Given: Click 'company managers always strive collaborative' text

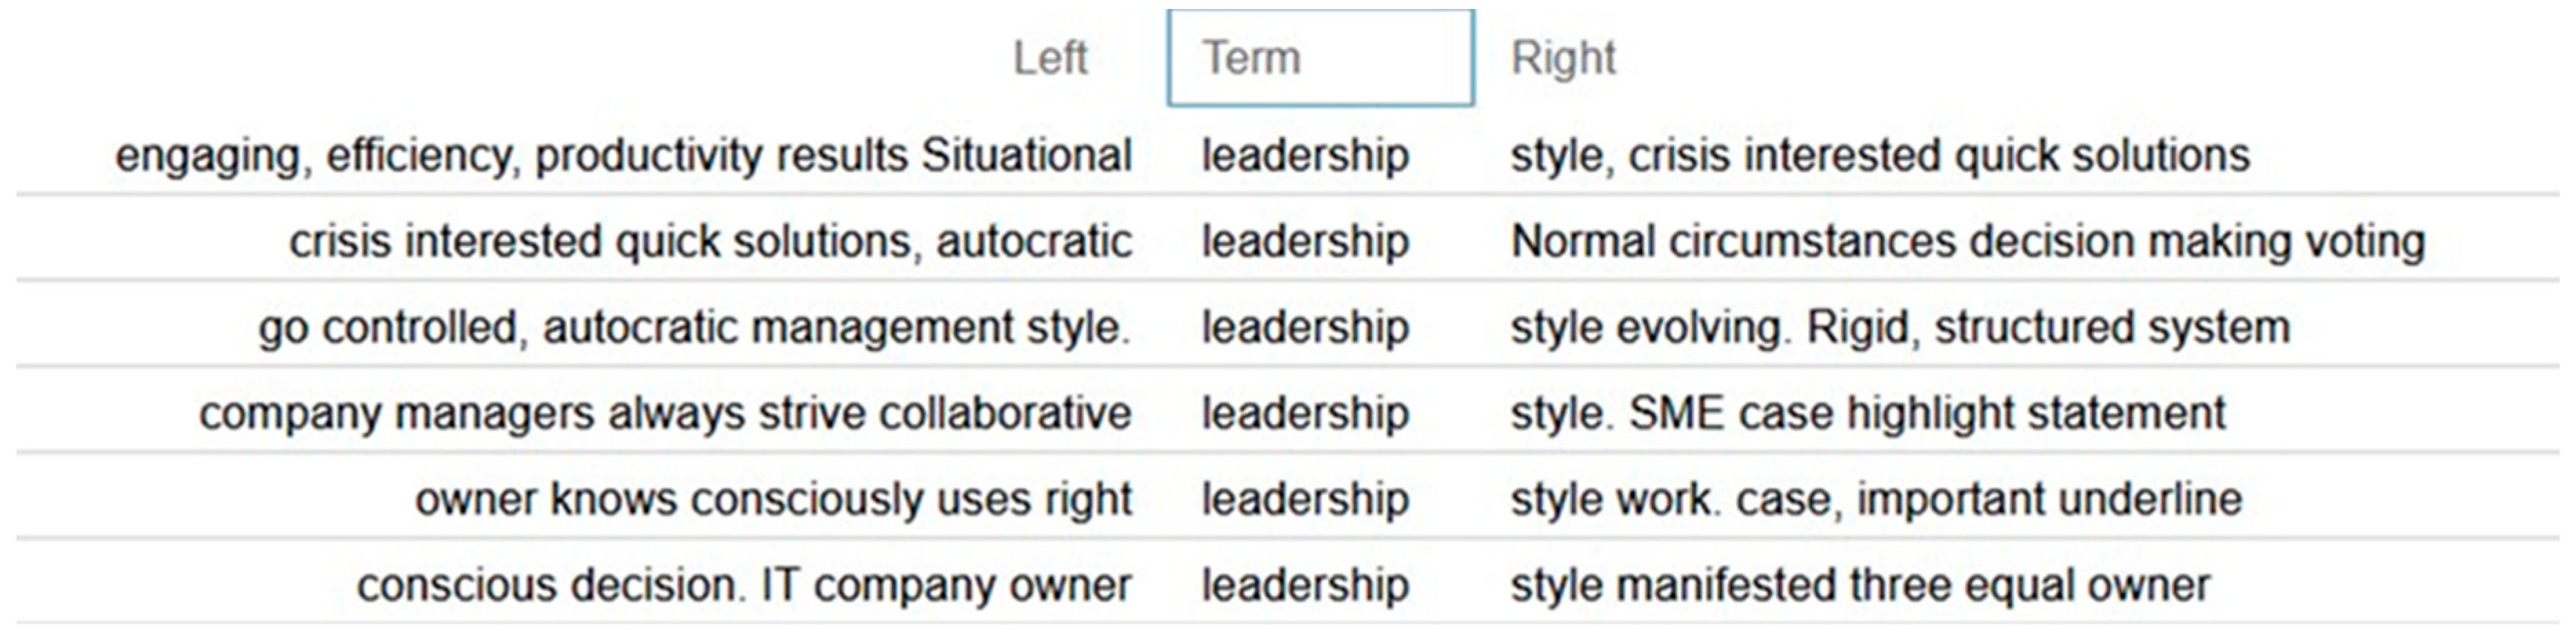Looking at the screenshot, I should (665, 414).
